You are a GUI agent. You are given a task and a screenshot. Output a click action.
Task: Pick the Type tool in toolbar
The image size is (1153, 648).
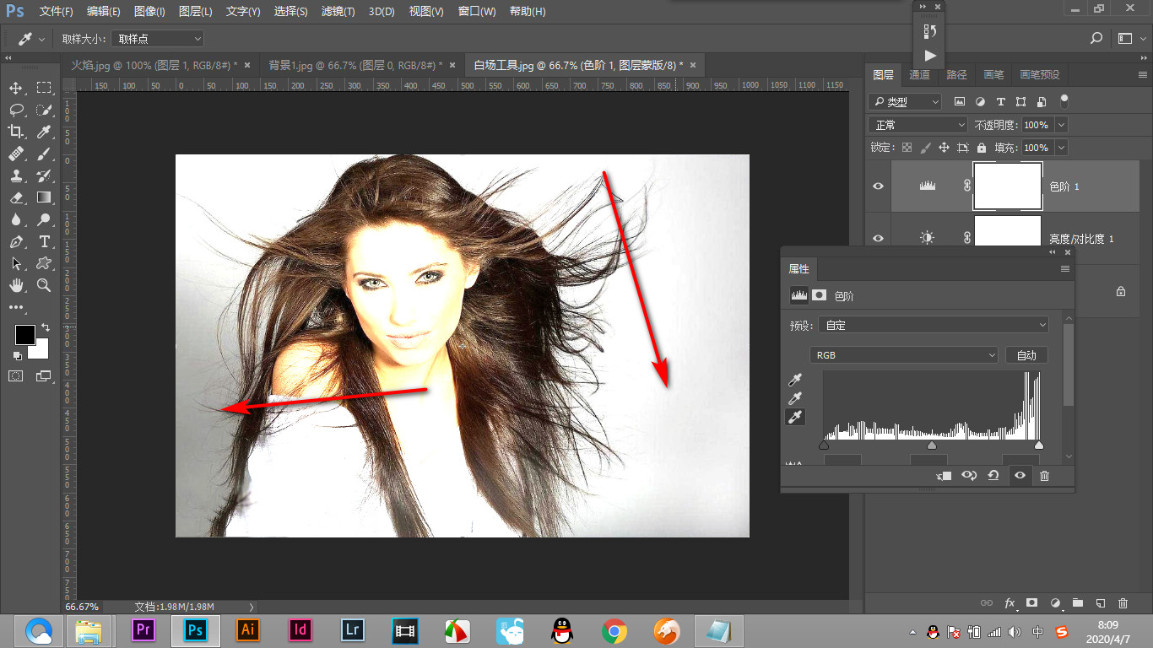(x=44, y=241)
